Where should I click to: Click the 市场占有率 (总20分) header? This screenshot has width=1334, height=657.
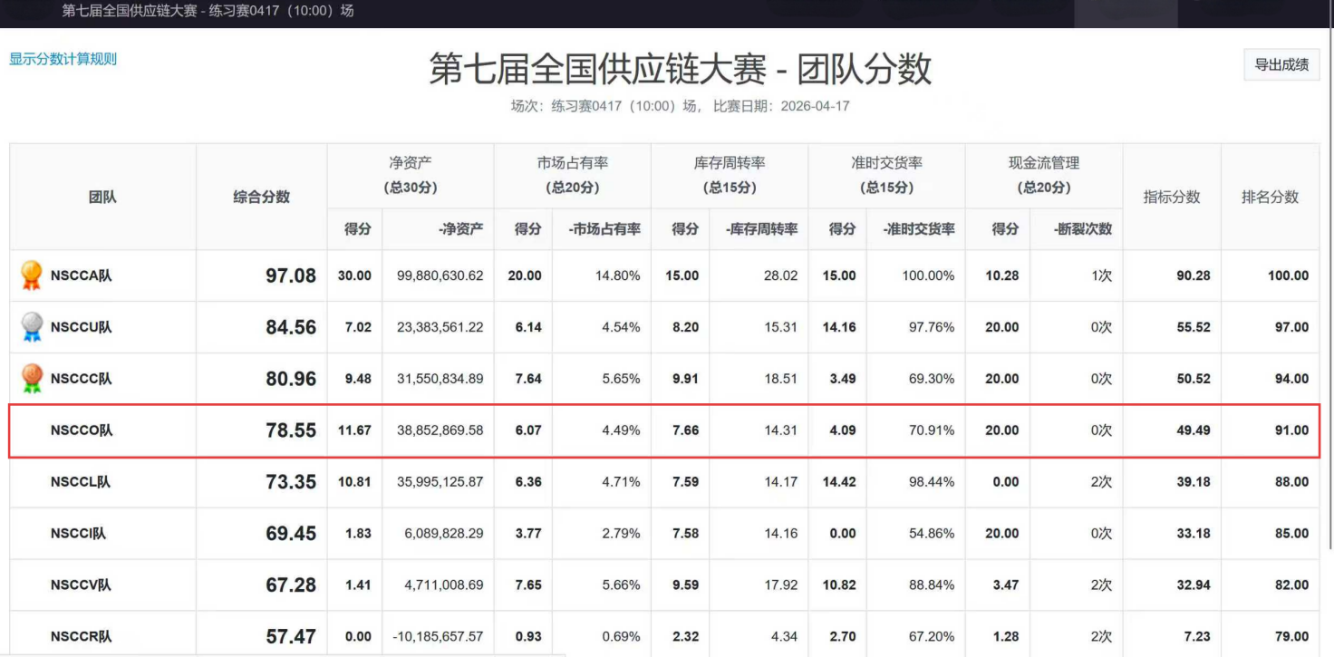click(x=572, y=175)
